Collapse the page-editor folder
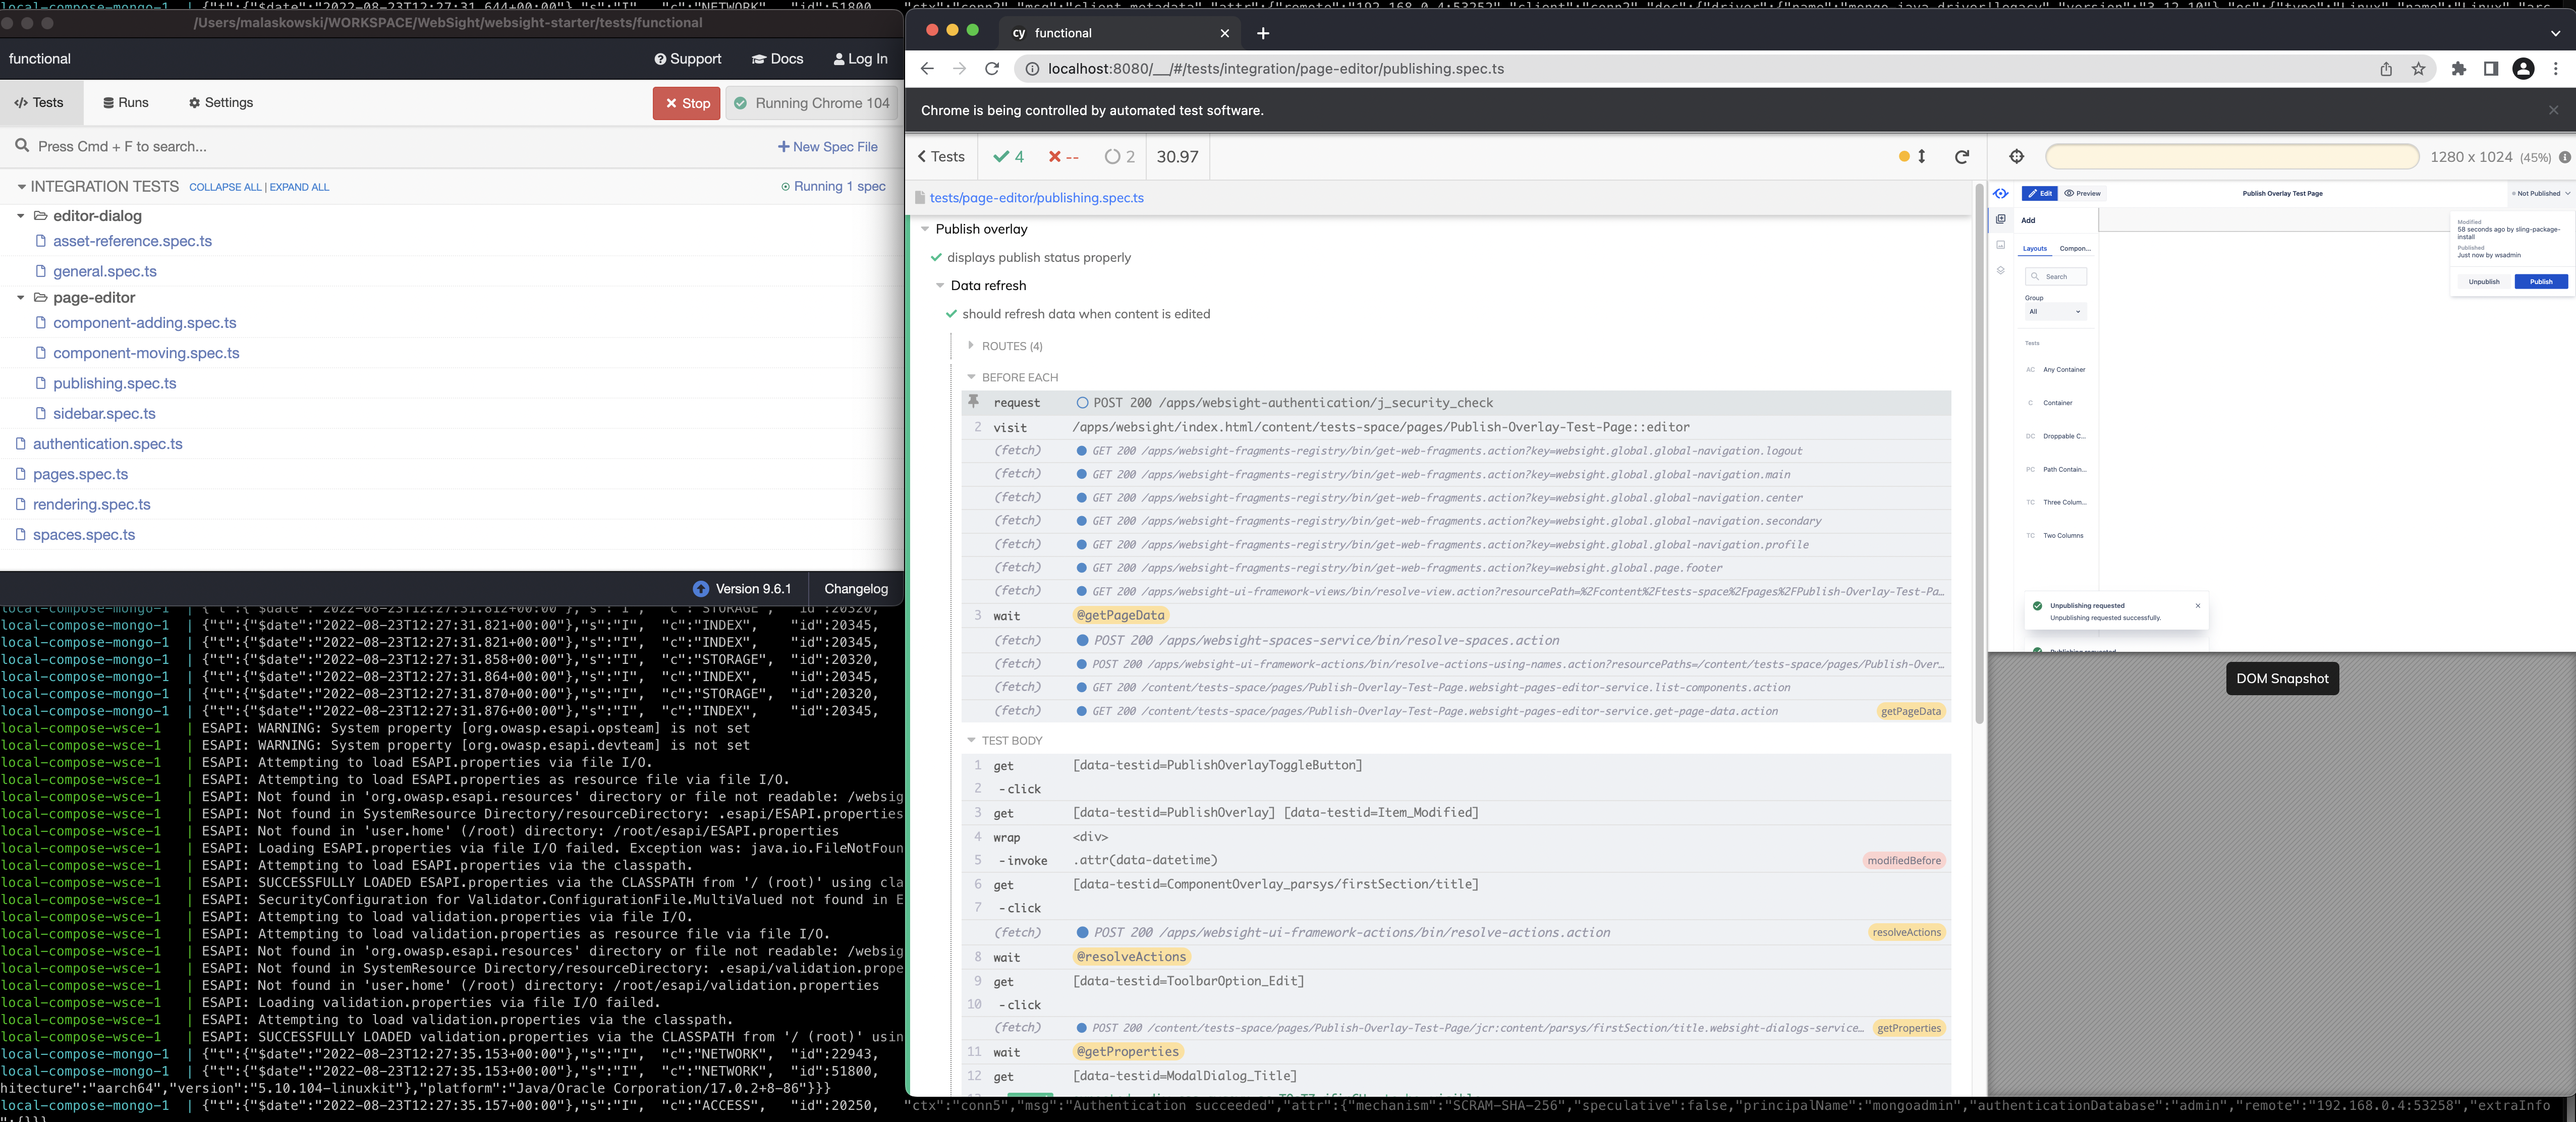This screenshot has width=2576, height=1122. coord(20,298)
